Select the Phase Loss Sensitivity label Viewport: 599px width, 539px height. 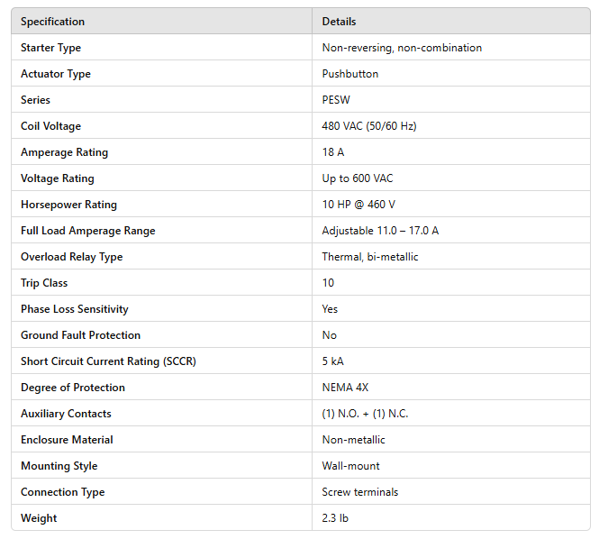click(75, 309)
